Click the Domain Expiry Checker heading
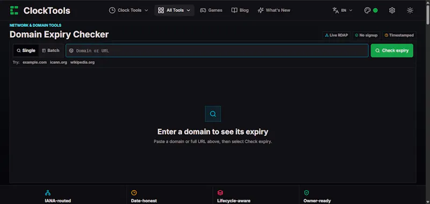Image resolution: width=430 pixels, height=204 pixels. [59, 34]
